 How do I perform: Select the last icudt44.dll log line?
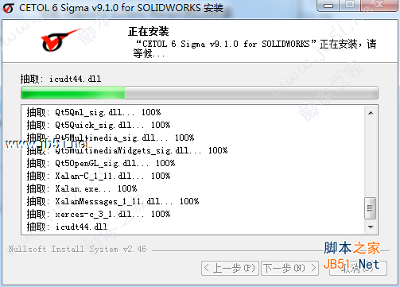coord(67,227)
